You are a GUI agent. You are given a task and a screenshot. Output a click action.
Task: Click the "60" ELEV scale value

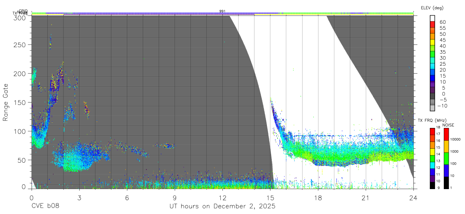coord(443,22)
